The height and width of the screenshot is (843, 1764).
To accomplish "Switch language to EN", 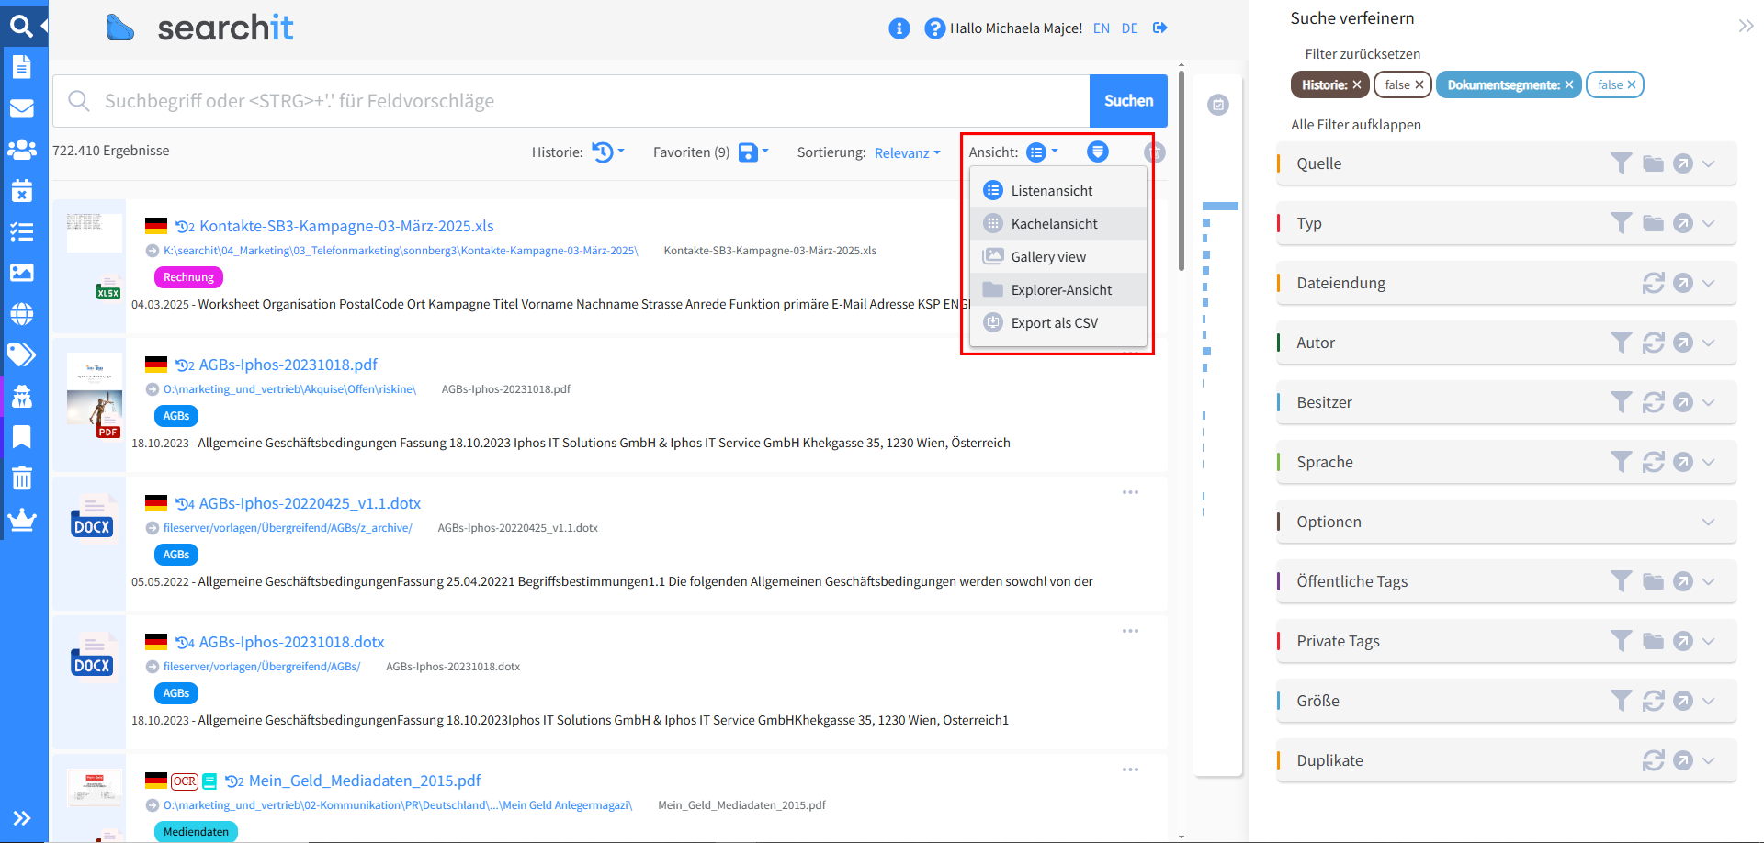I will [x=1102, y=28].
